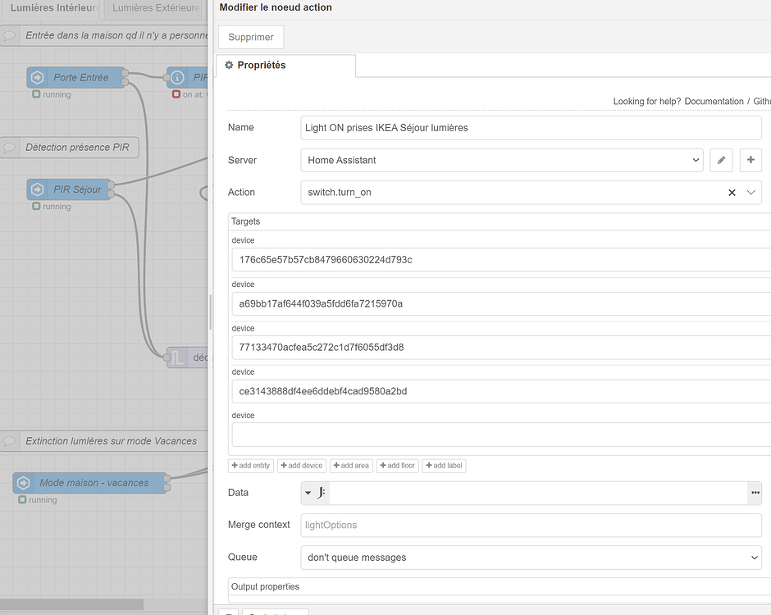The height and width of the screenshot is (615, 771).
Task: Open the Data type dropdown arrow
Action: click(306, 493)
